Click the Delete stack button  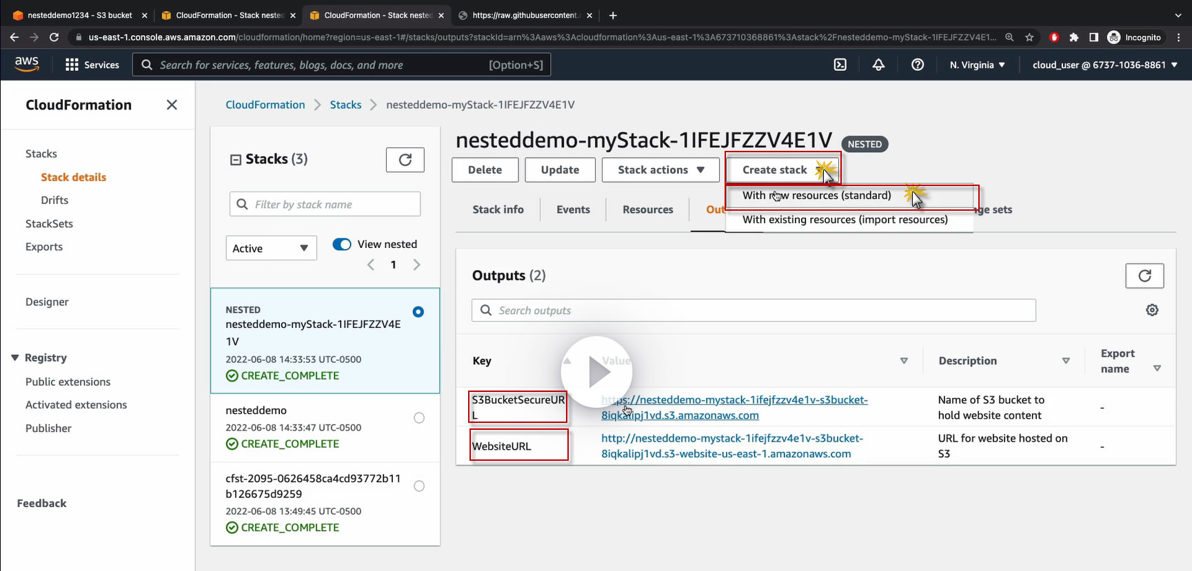[485, 170]
